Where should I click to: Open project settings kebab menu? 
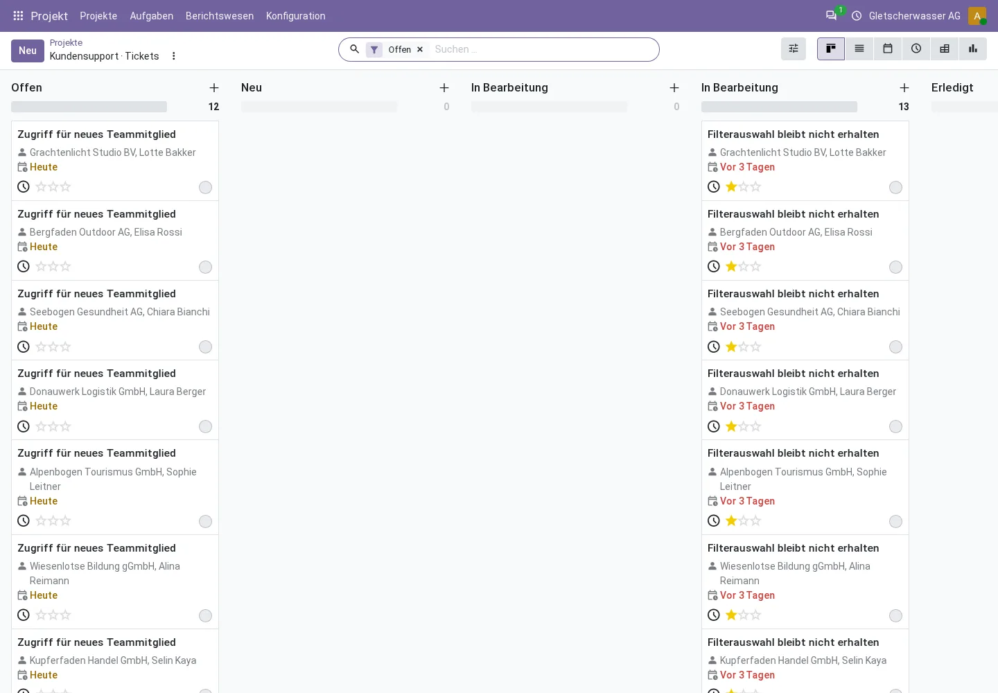click(174, 56)
